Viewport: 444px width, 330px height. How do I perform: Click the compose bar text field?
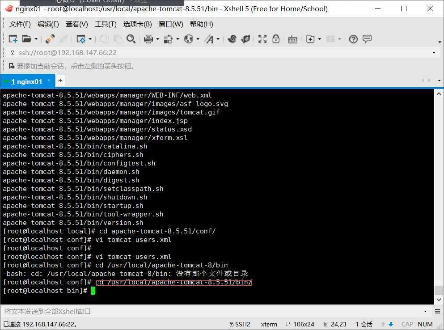click(212, 312)
